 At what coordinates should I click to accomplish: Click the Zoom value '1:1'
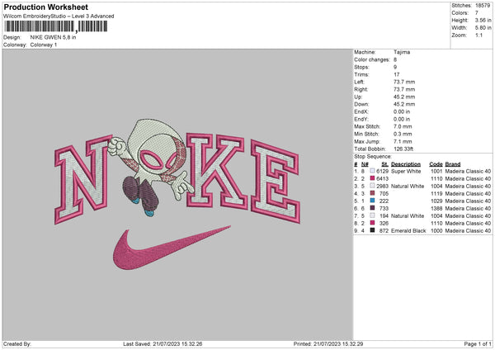(x=478, y=35)
